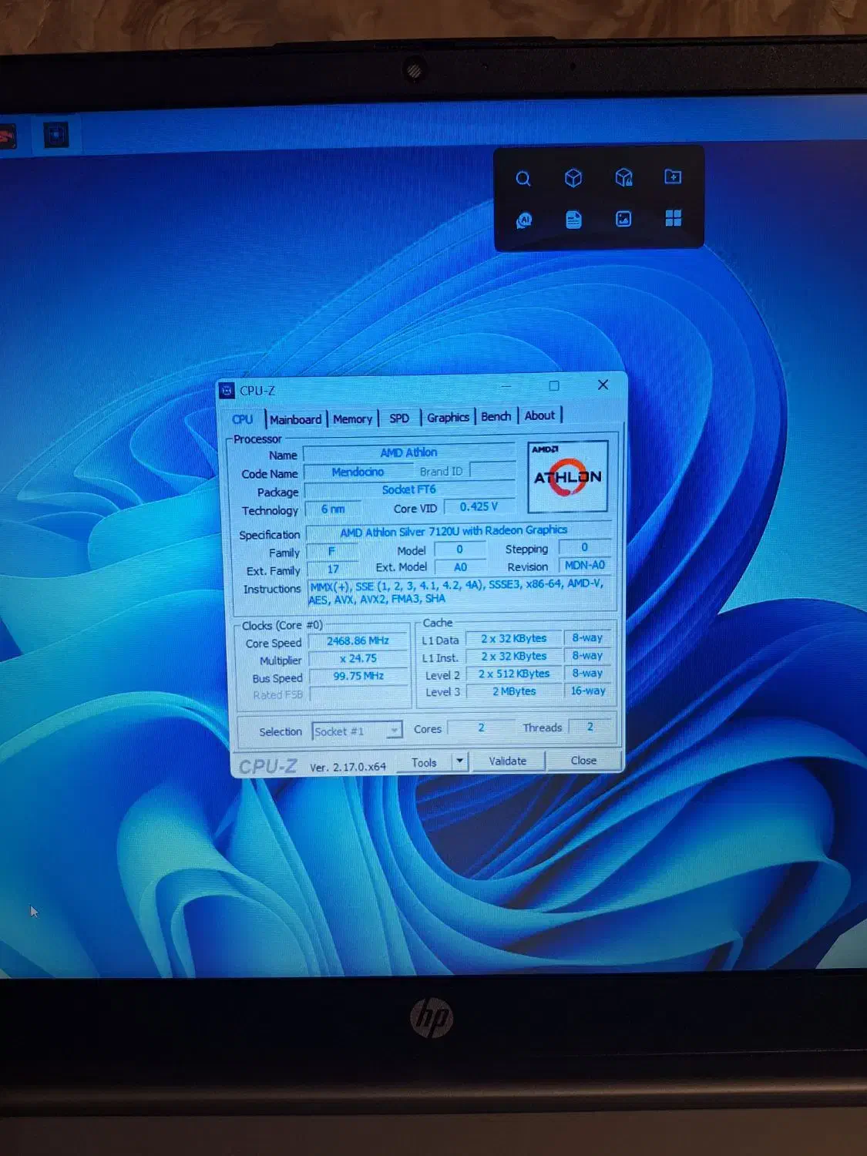Click the empty Rated FSB field
Image resolution: width=867 pixels, height=1156 pixels.
coord(359,694)
